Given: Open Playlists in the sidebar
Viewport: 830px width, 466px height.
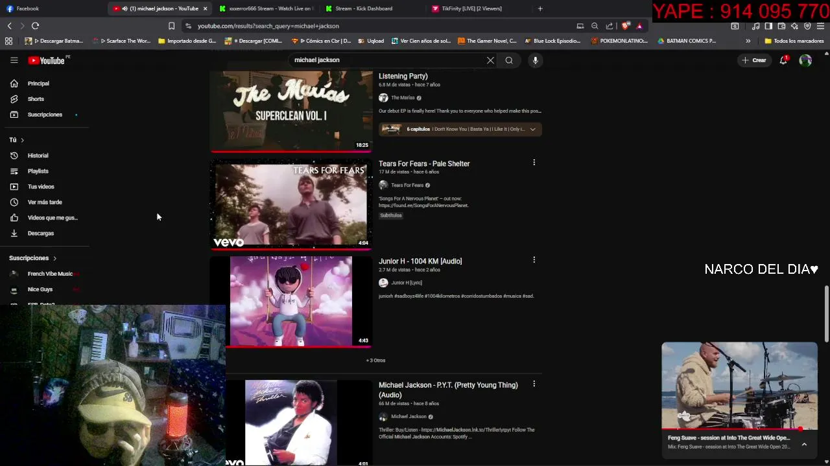Looking at the screenshot, I should (38, 171).
